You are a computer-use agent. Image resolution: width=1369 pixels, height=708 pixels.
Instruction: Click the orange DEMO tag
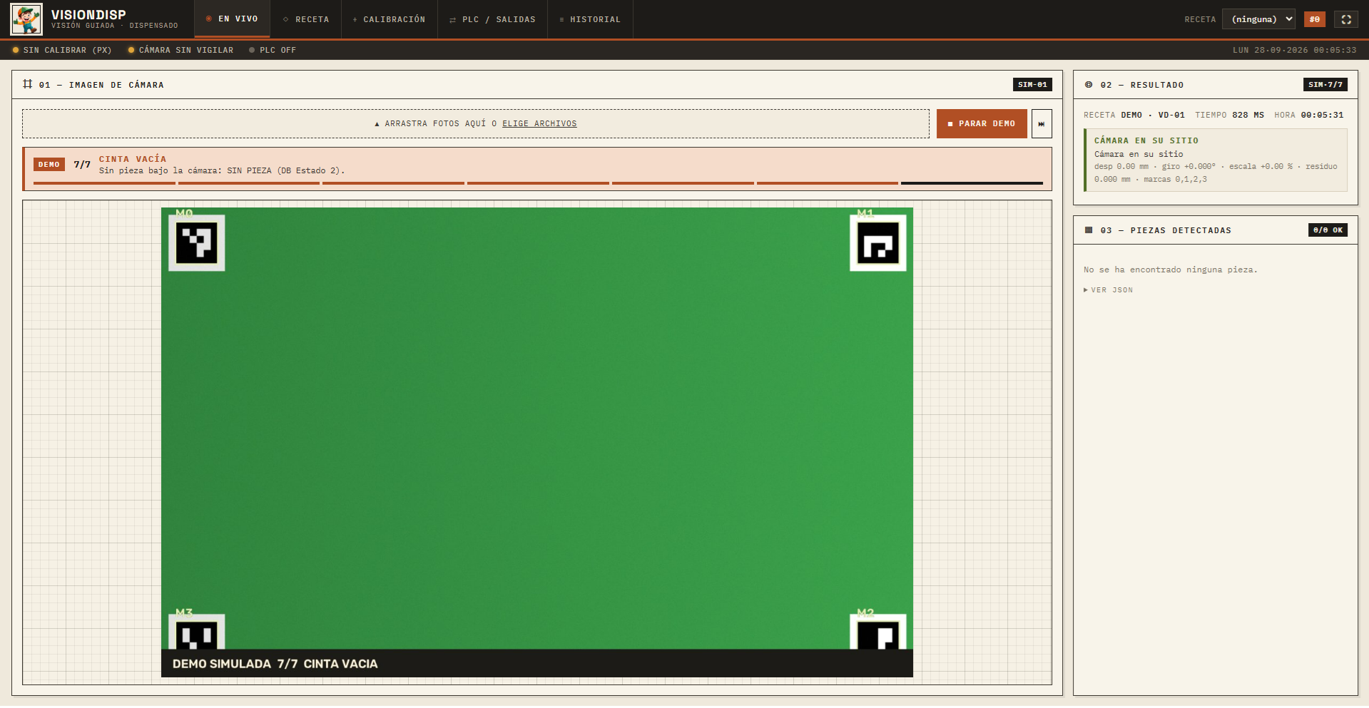click(49, 165)
